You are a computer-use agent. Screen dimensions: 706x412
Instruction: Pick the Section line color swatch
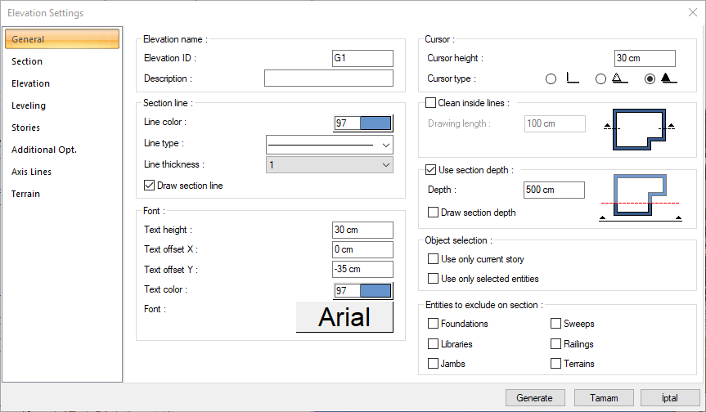[375, 123]
